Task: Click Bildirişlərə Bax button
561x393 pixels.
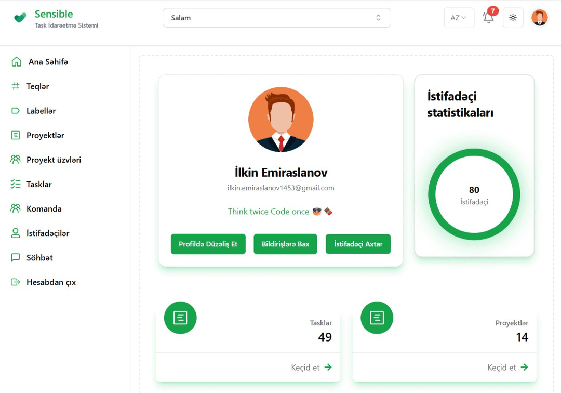Action: (x=286, y=244)
